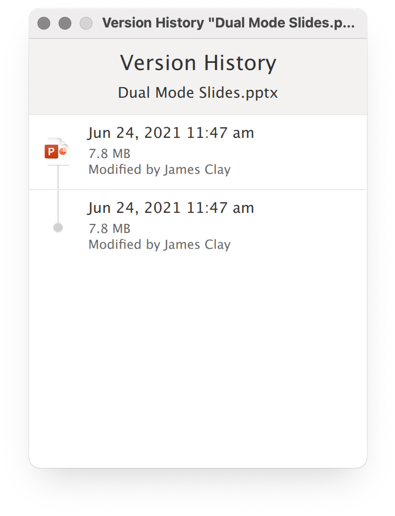Select the gray timeline dot of older version

coord(58,228)
